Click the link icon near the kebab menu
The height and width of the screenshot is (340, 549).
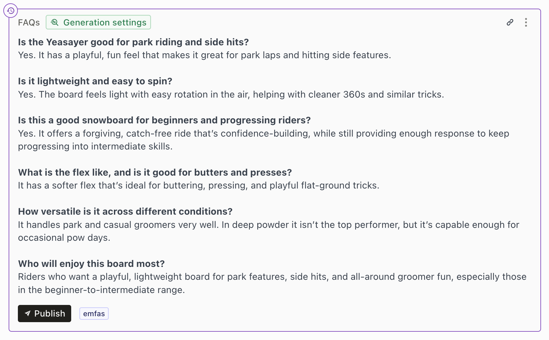[510, 22]
